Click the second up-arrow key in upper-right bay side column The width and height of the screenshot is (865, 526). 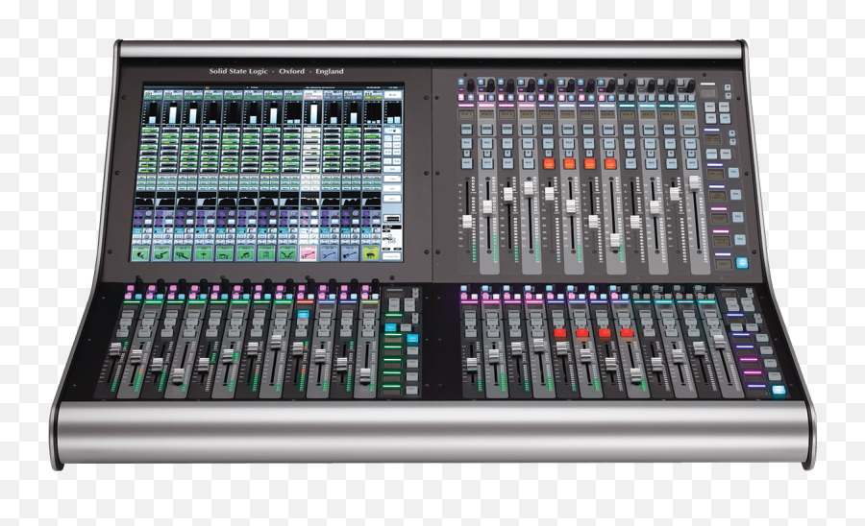[x=731, y=132]
